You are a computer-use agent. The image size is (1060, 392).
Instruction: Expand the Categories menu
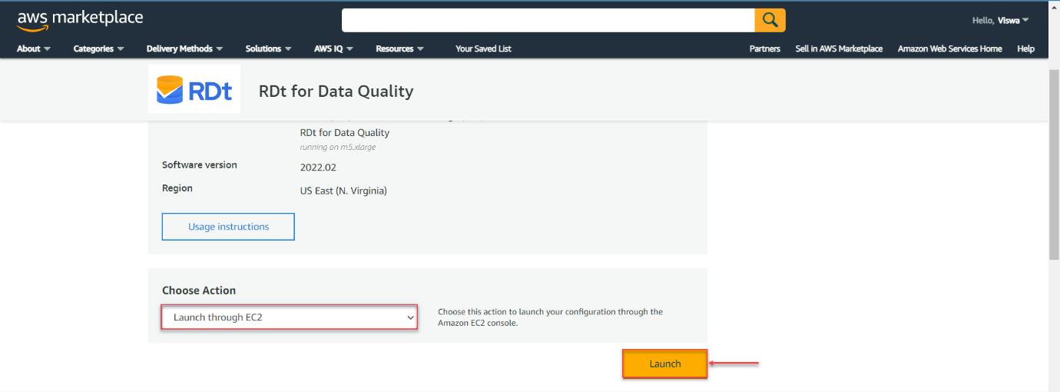(x=98, y=48)
